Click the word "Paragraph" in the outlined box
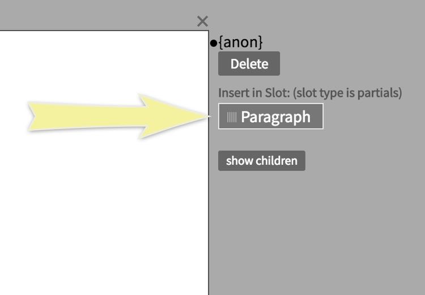 pos(276,117)
